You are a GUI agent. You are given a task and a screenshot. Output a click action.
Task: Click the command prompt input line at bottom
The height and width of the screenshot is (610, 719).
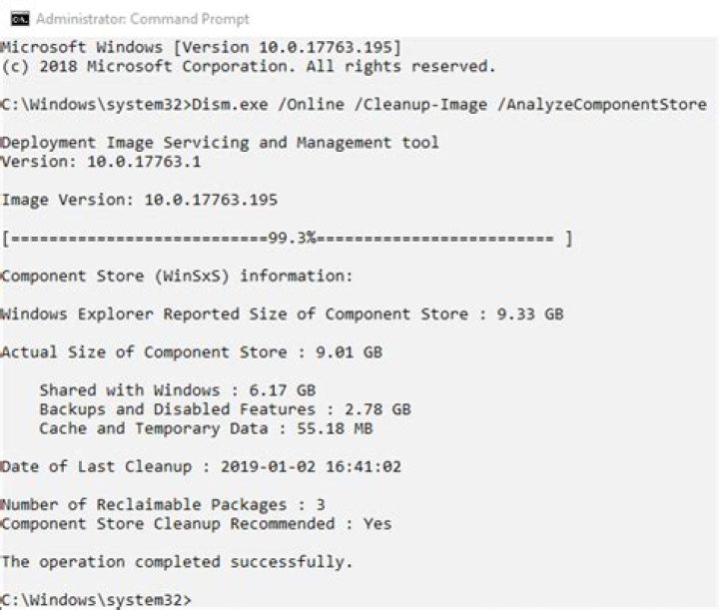click(x=96, y=599)
